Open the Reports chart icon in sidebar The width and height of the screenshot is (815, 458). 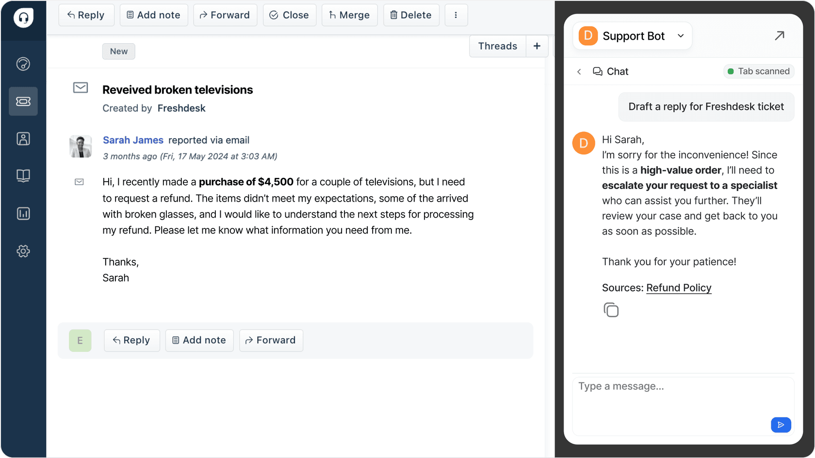pyautogui.click(x=23, y=213)
